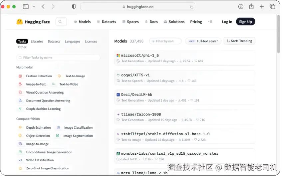Select Document Question Answering task icon
283x177 pixels.
click(x=20, y=100)
